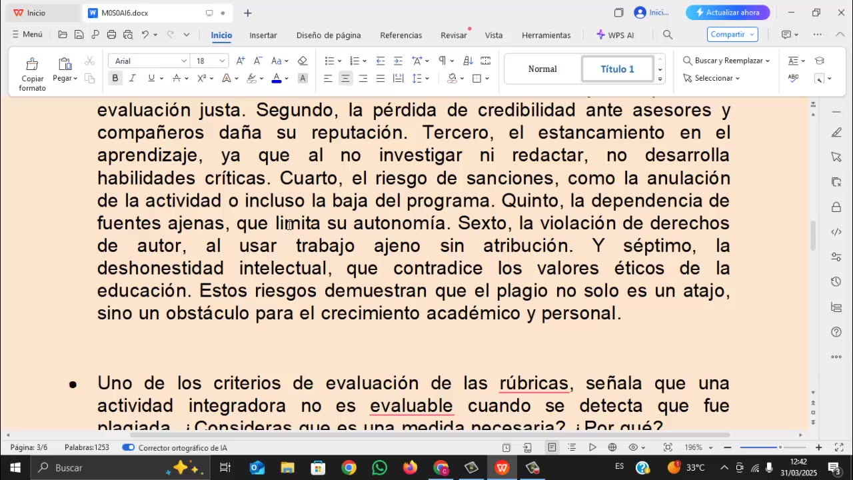The image size is (853, 480).
Task: Click the blue font color swatch
Action: click(x=277, y=78)
